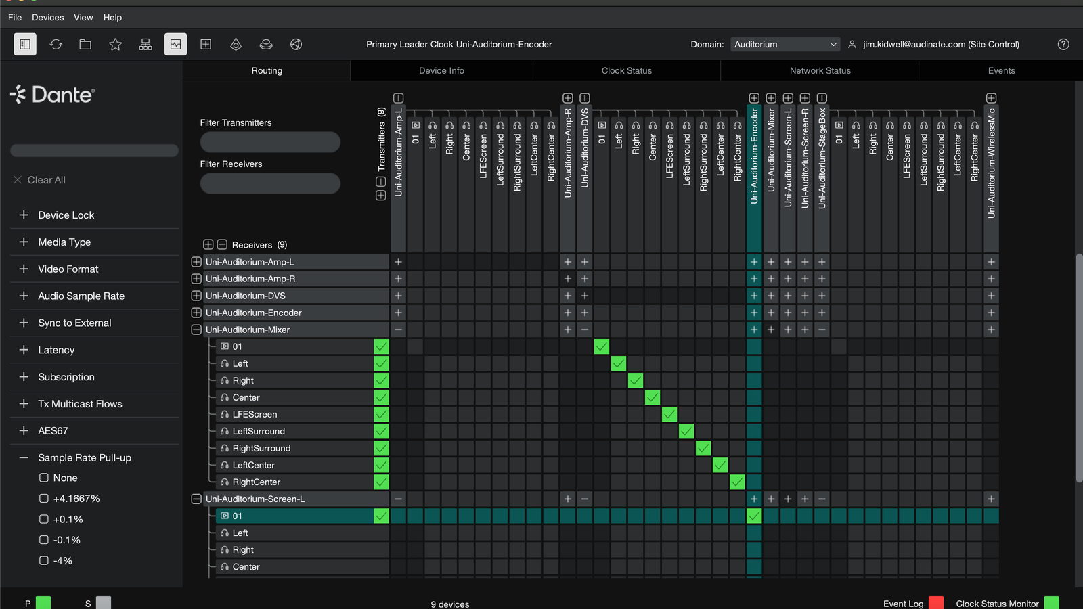Check the -0.1% pull-up checkbox

pyautogui.click(x=44, y=540)
